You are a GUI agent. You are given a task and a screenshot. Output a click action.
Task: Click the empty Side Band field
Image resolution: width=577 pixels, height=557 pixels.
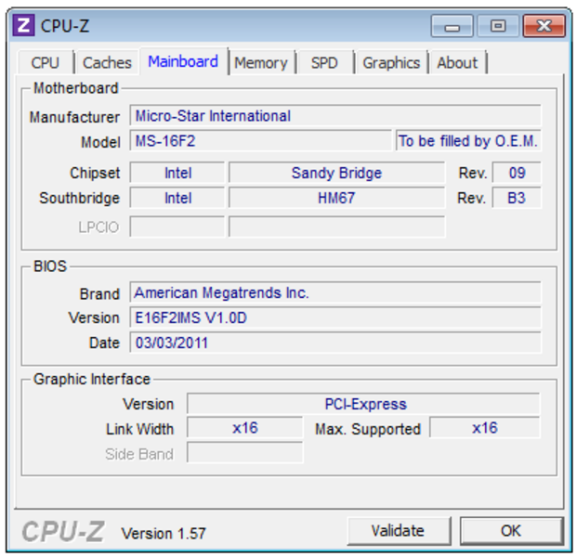tap(244, 453)
